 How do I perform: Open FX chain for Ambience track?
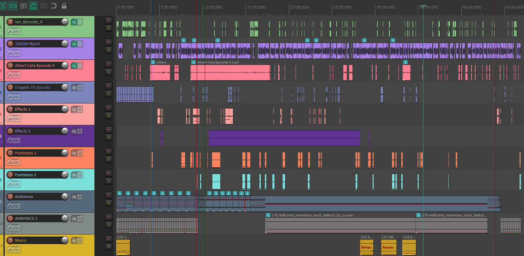[74, 197]
